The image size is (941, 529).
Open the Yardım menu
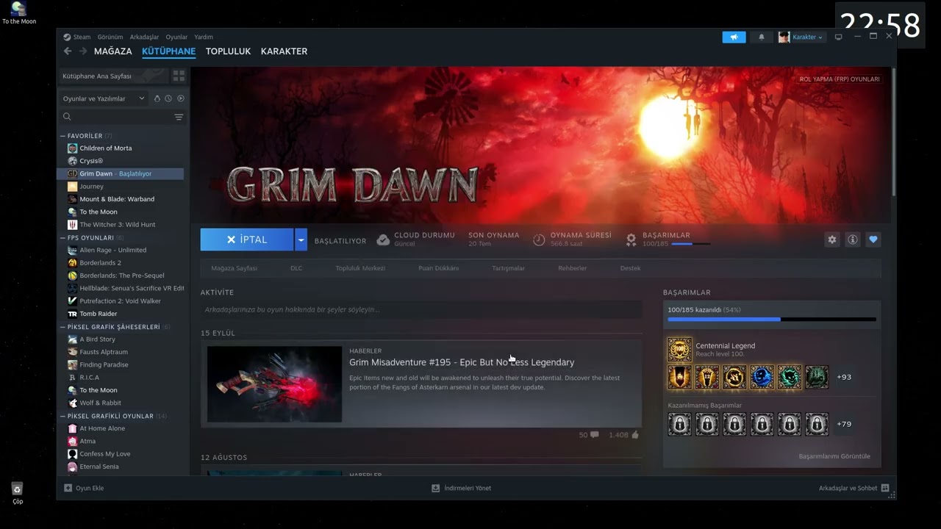coord(204,37)
